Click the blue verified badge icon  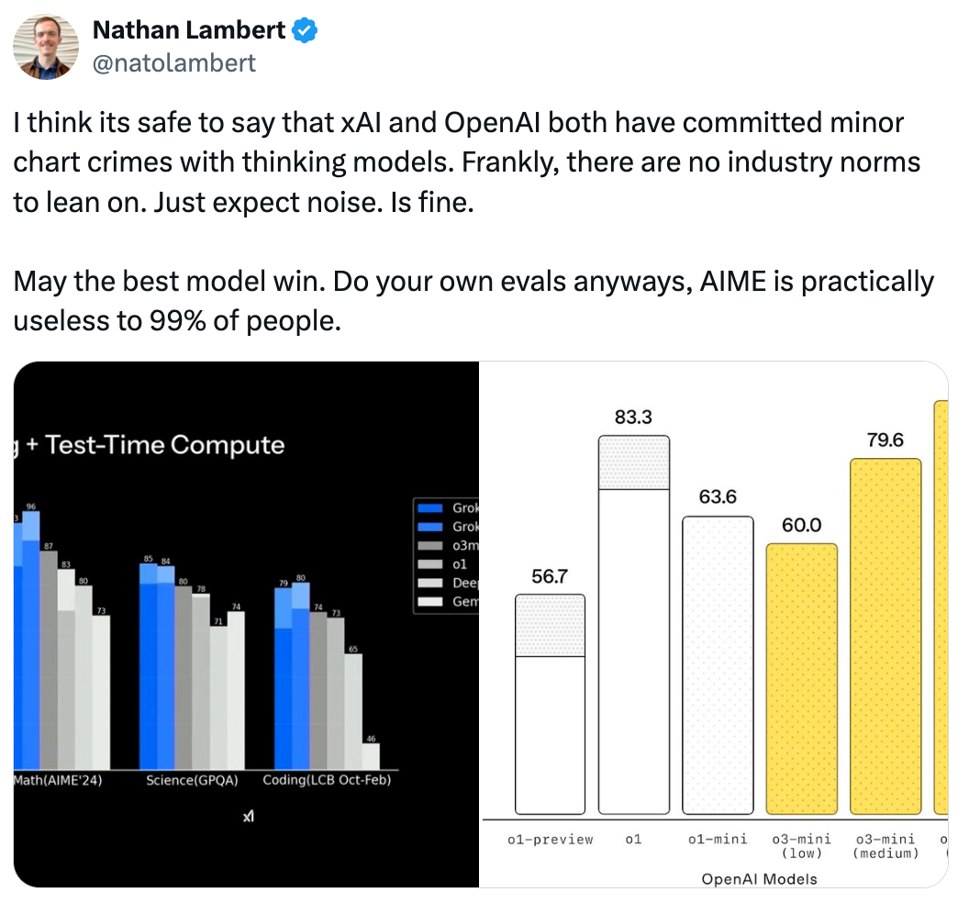[306, 30]
